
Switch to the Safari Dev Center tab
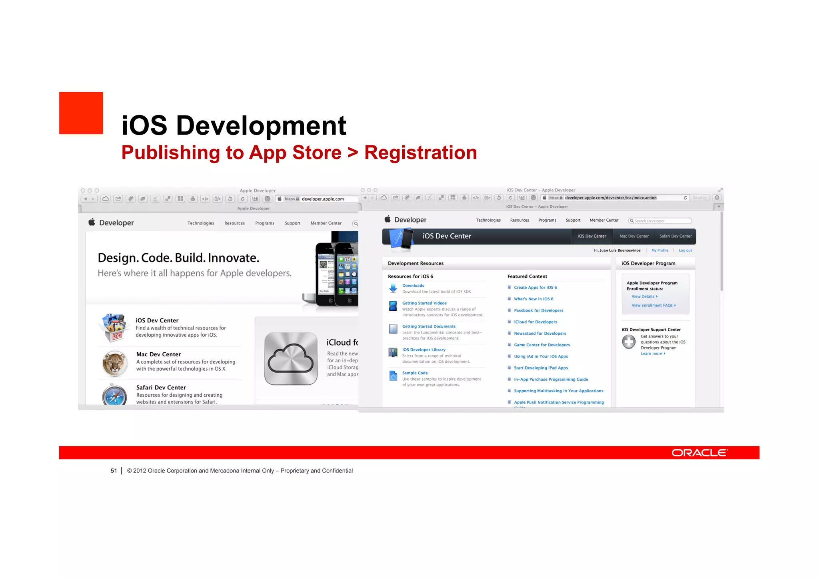pos(675,236)
